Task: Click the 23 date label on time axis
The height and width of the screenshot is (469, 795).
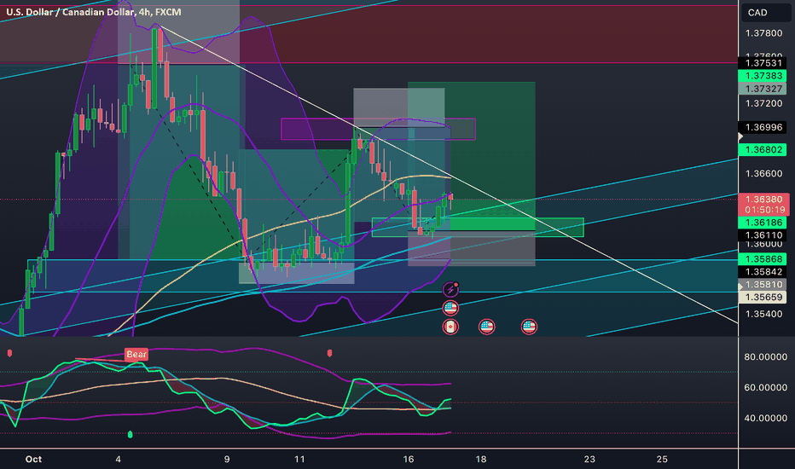Action: coord(589,460)
